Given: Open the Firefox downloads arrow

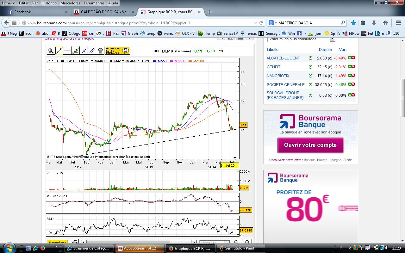Looking at the screenshot, I should coord(374,23).
